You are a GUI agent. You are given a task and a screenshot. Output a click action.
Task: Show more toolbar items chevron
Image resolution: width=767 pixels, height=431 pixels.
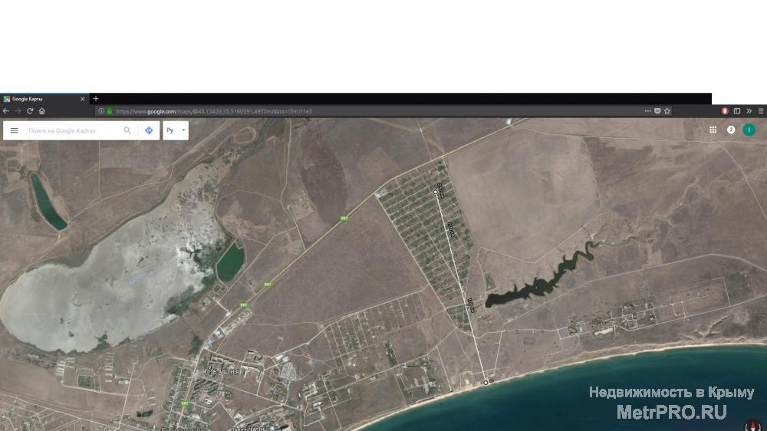click(x=749, y=111)
